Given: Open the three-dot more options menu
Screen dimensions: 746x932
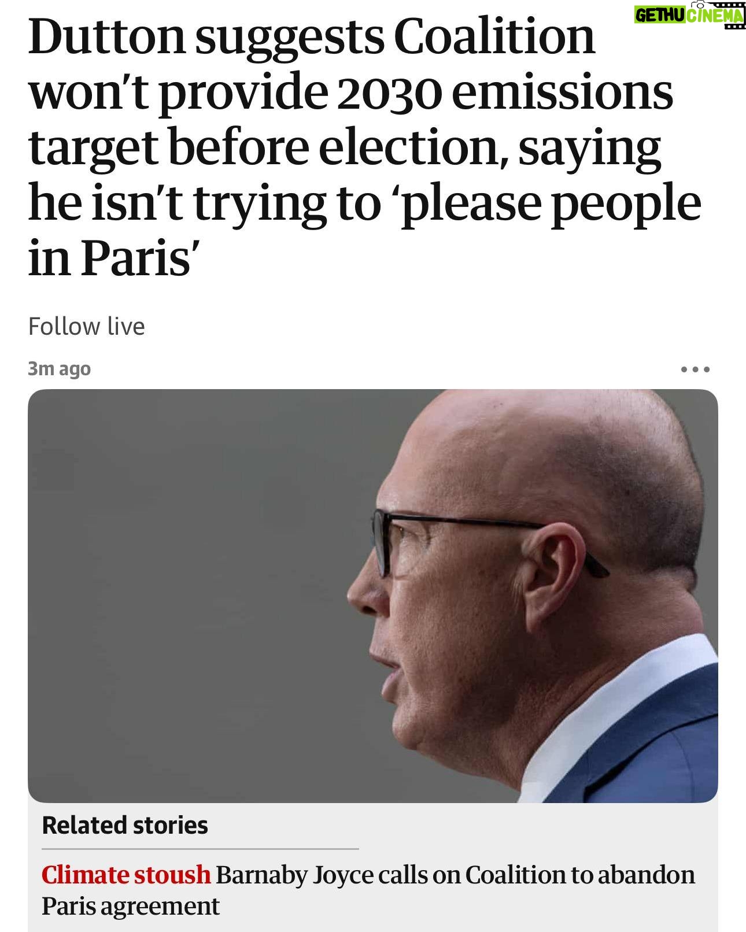Looking at the screenshot, I should (695, 369).
